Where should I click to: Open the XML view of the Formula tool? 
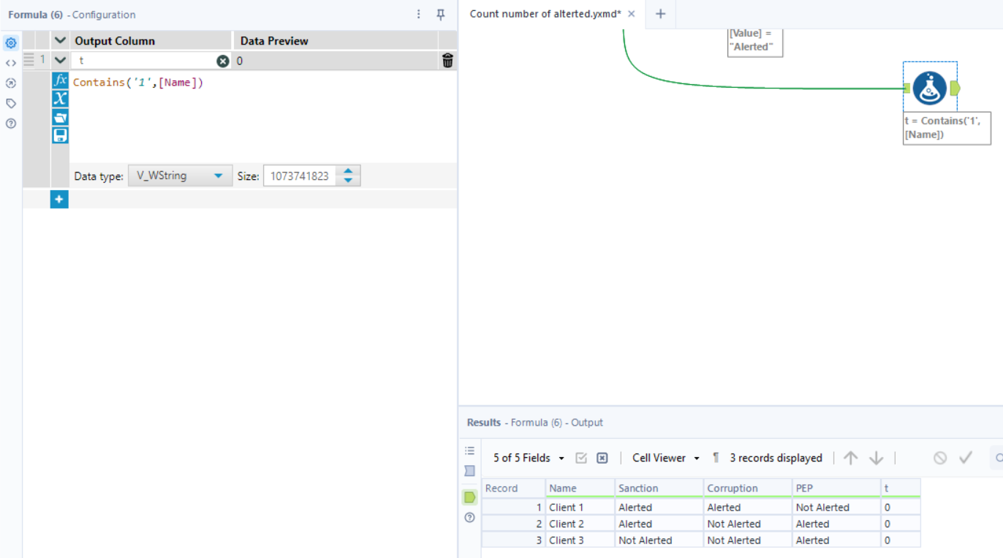click(x=10, y=63)
